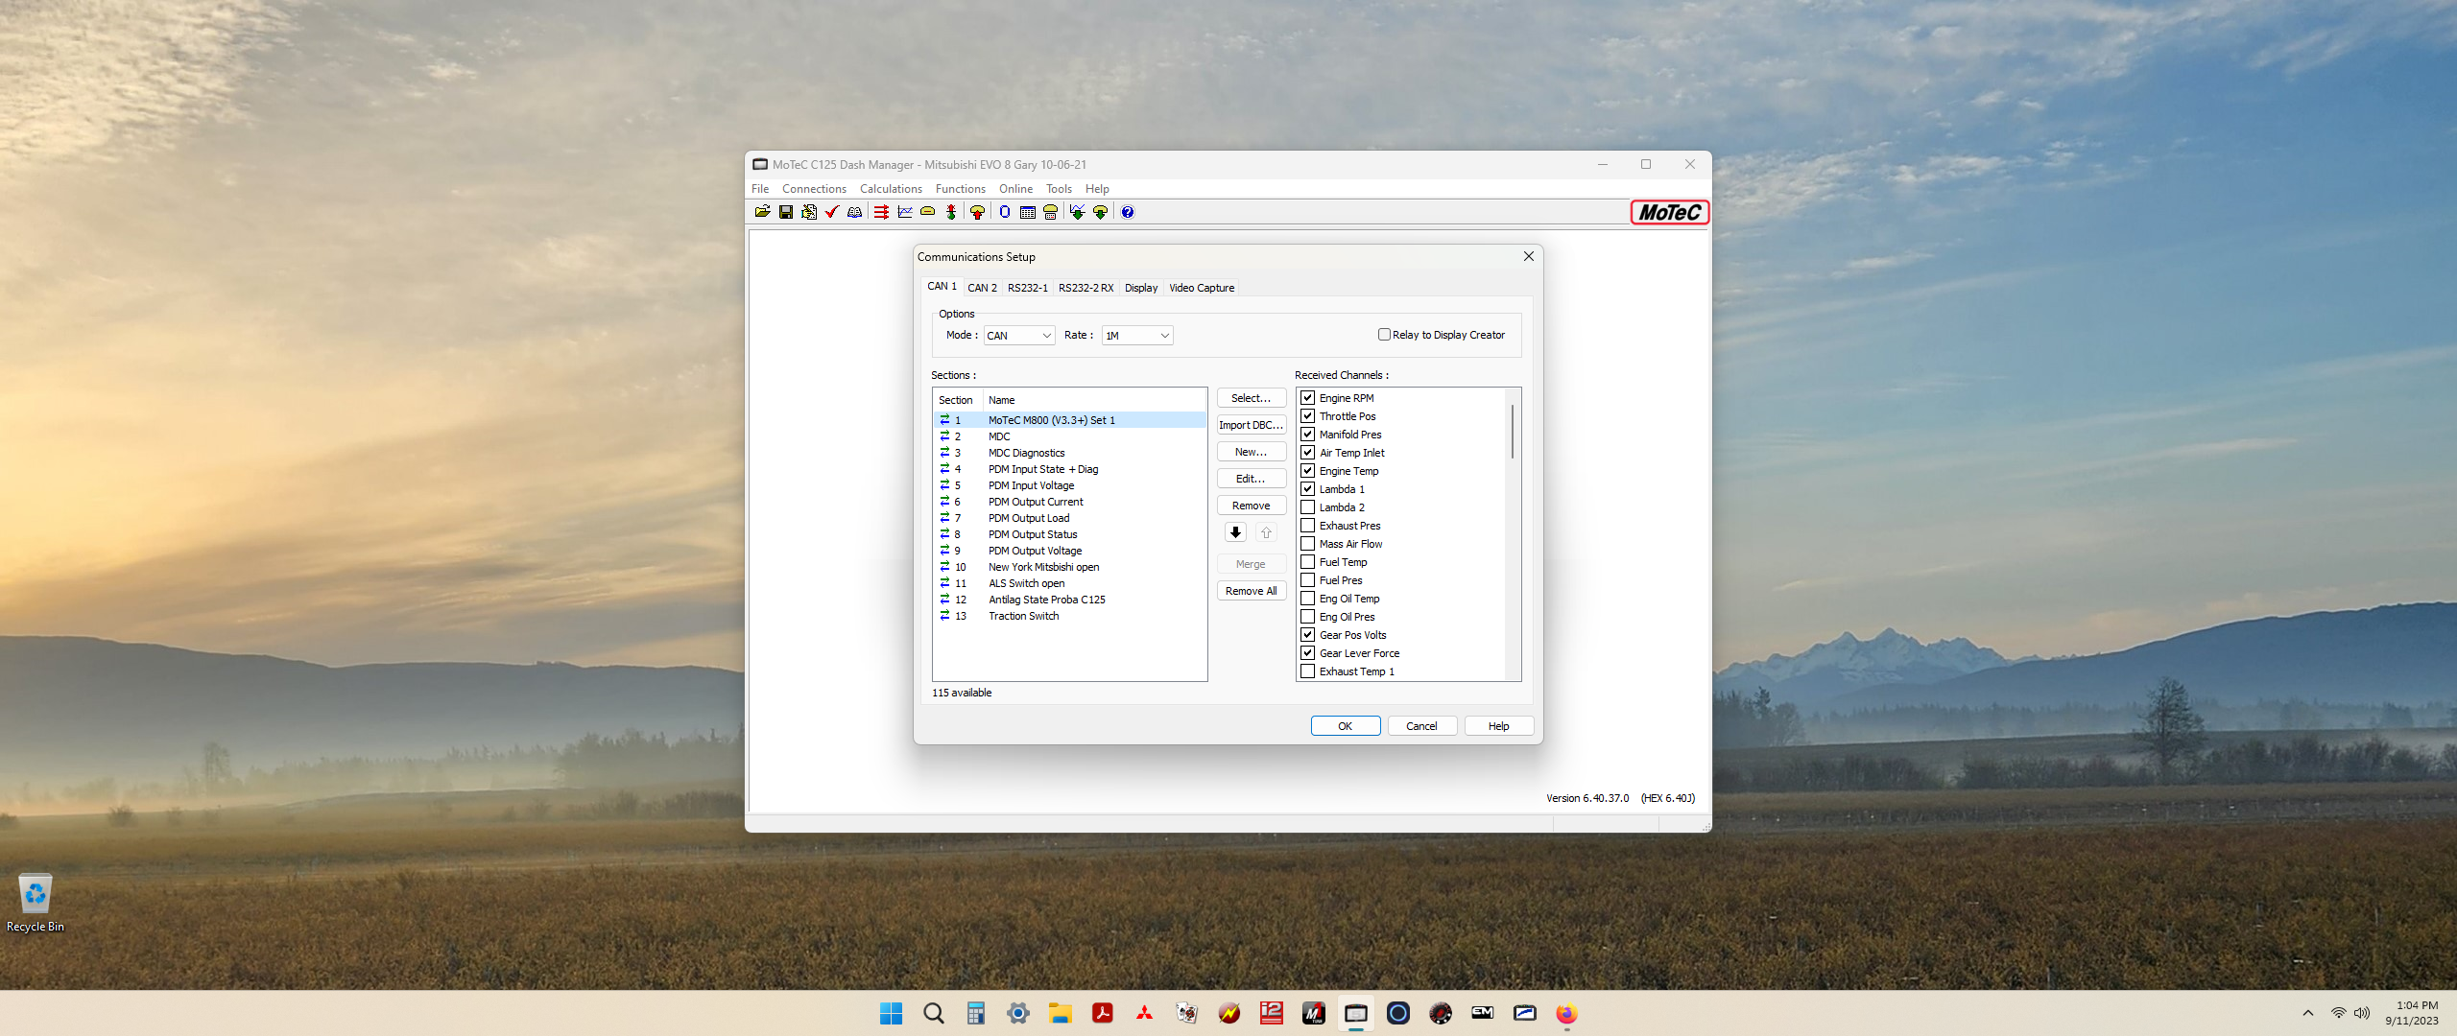
Task: Click the blue zero toolbar icon
Action: (x=1004, y=212)
